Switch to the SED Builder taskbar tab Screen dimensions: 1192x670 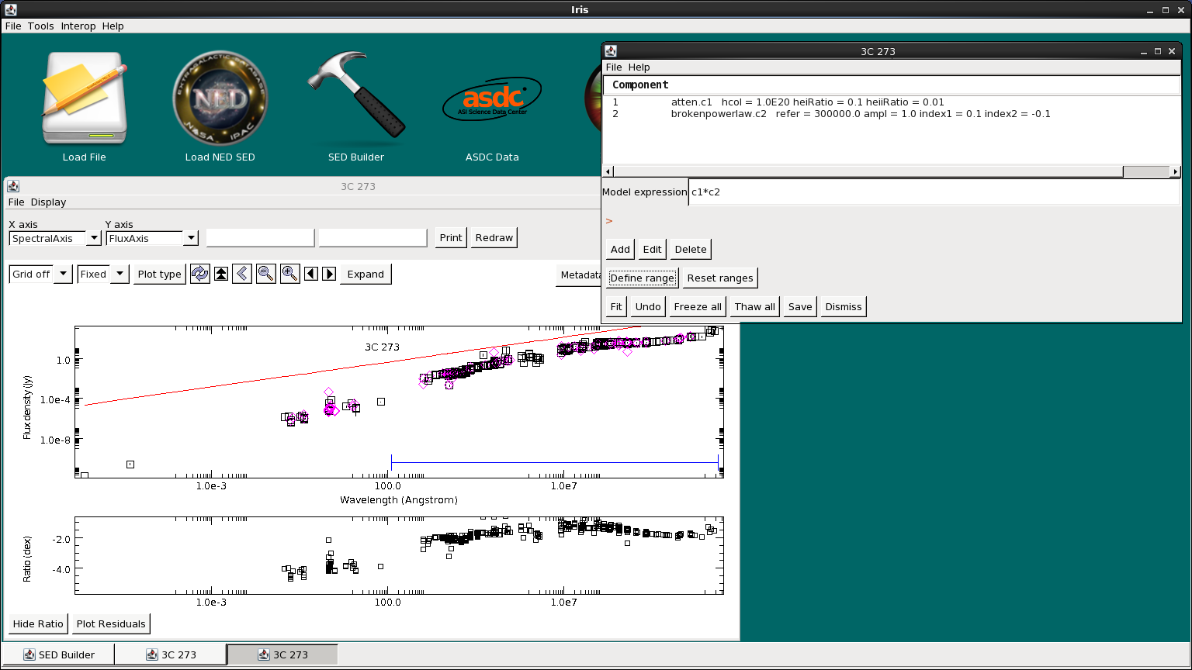[59, 654]
